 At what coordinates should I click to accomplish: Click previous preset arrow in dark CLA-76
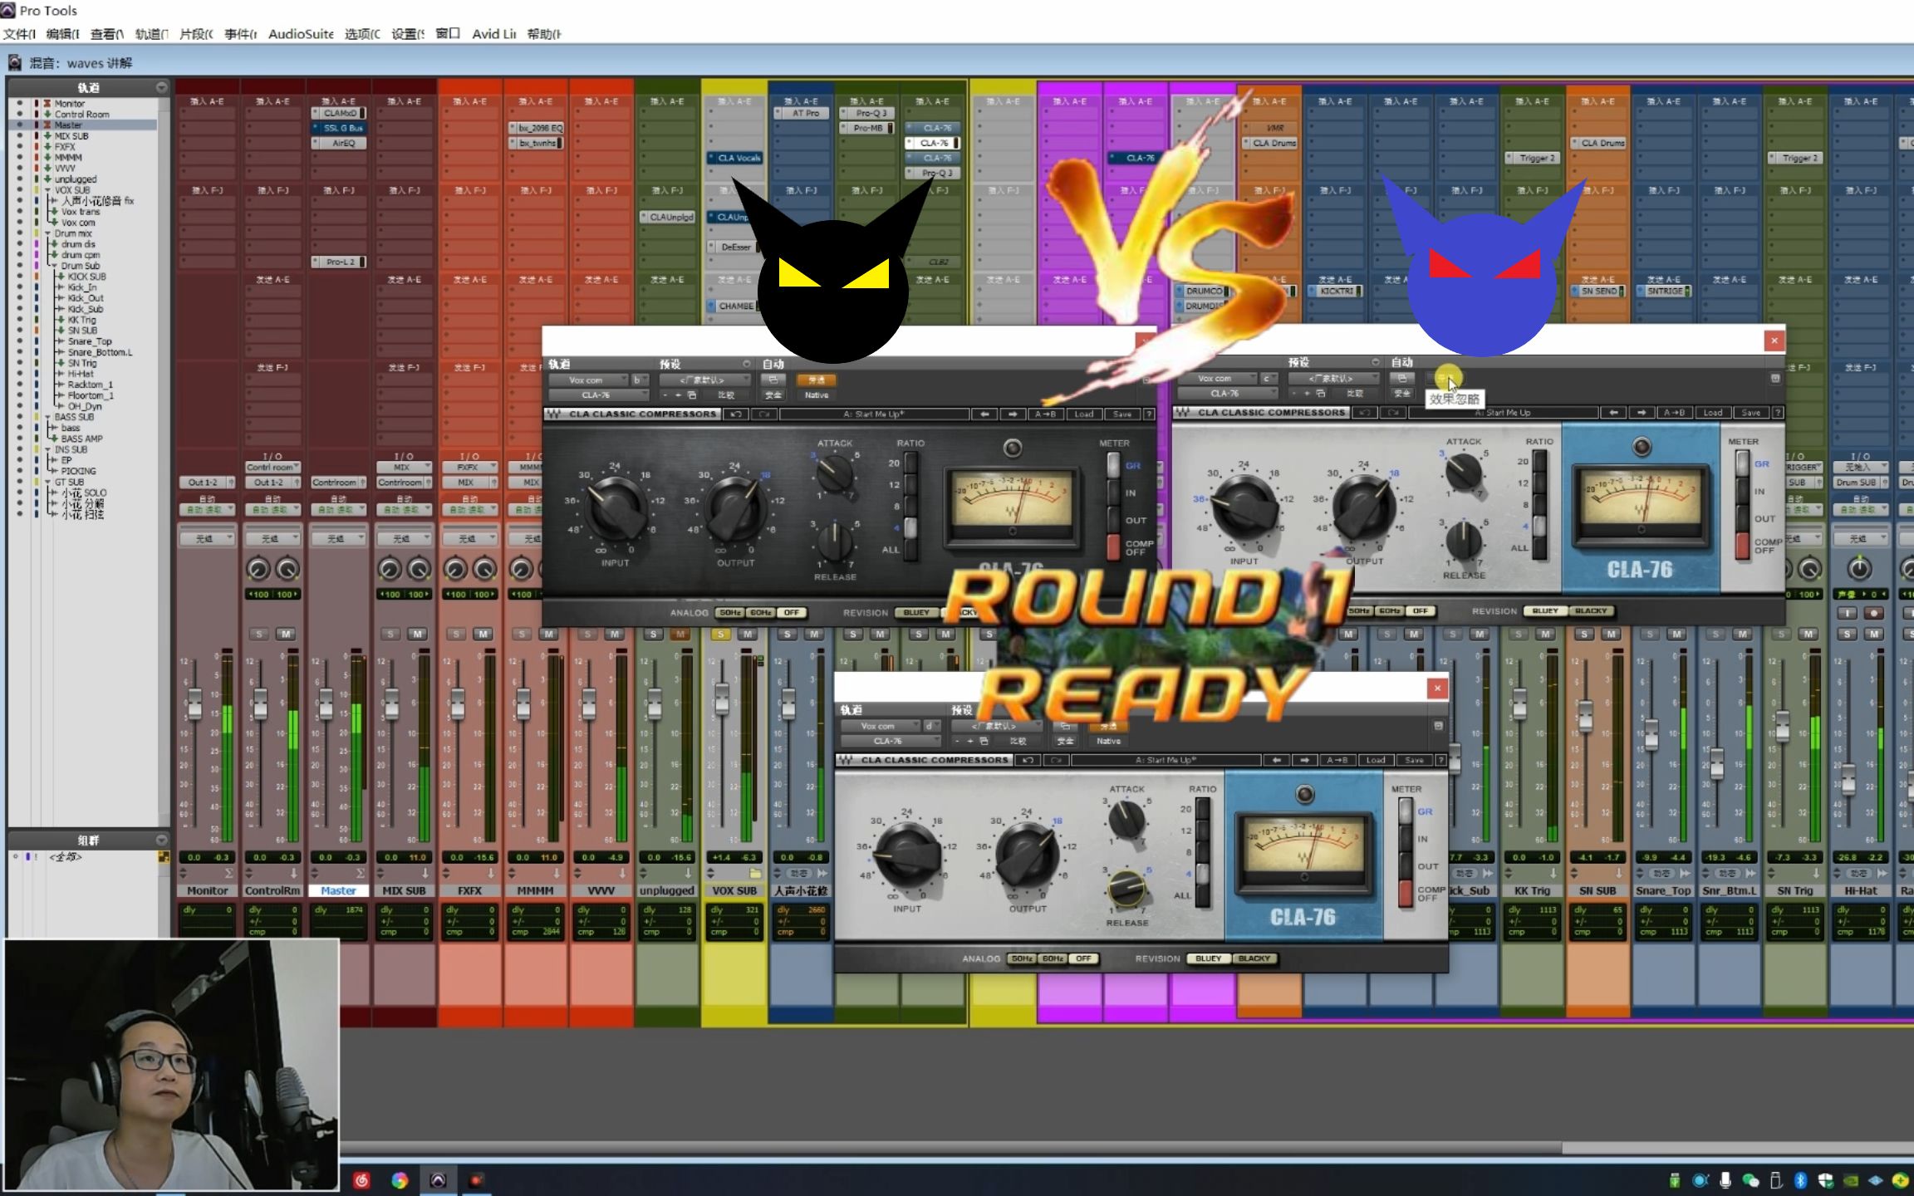coord(984,414)
